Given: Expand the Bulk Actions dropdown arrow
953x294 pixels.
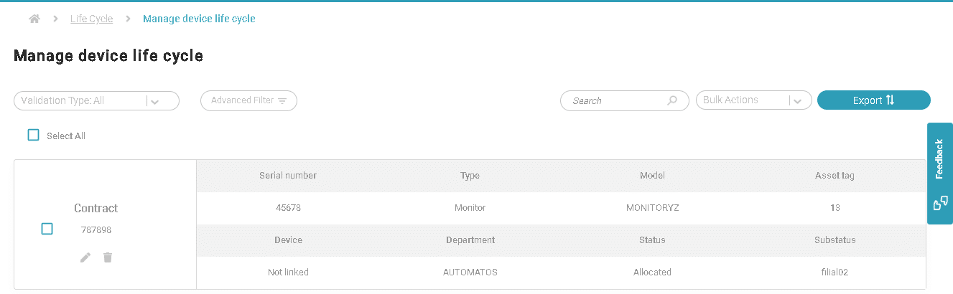Looking at the screenshot, I should (x=797, y=101).
